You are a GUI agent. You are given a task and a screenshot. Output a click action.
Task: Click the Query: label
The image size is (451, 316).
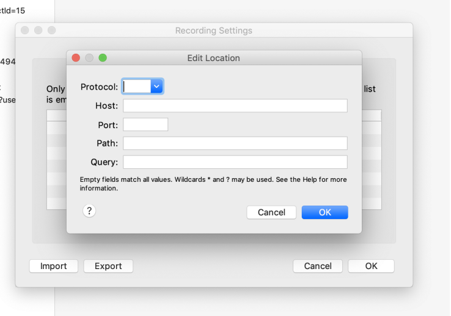point(104,162)
